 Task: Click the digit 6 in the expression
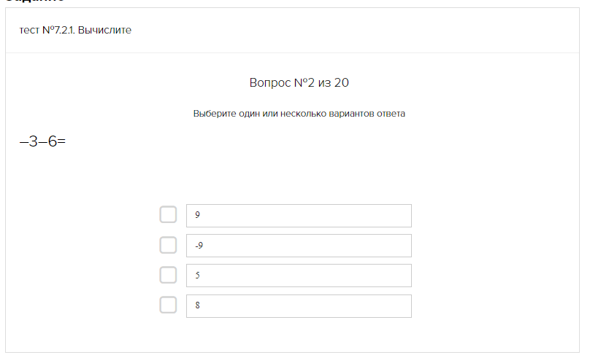52,141
